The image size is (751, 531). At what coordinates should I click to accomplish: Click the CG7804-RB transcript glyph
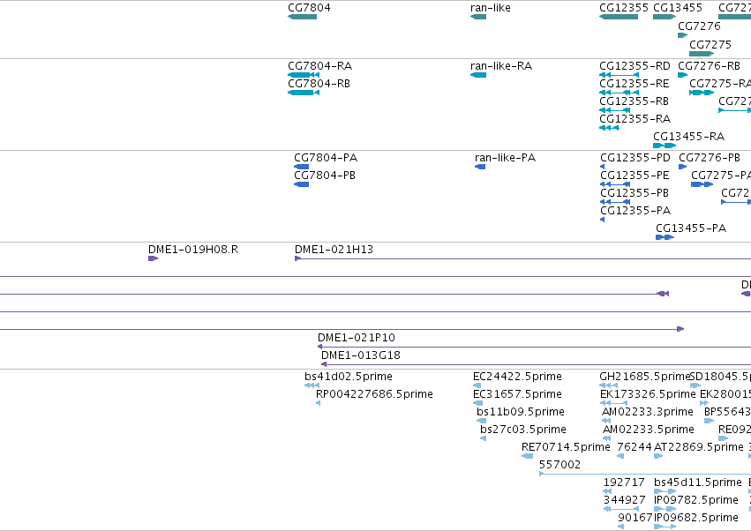pyautogui.click(x=304, y=93)
